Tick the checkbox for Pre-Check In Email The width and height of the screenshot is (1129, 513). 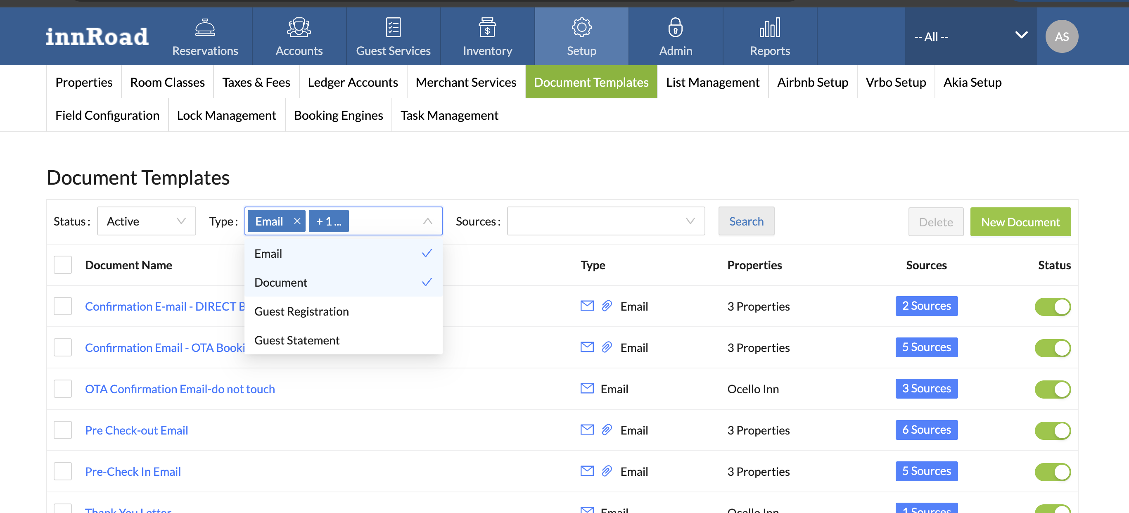(x=63, y=471)
